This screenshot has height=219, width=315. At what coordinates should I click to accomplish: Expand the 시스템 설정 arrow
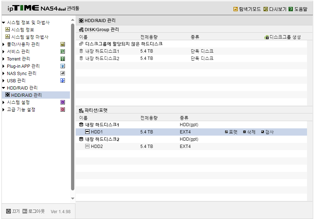click(x=3, y=102)
